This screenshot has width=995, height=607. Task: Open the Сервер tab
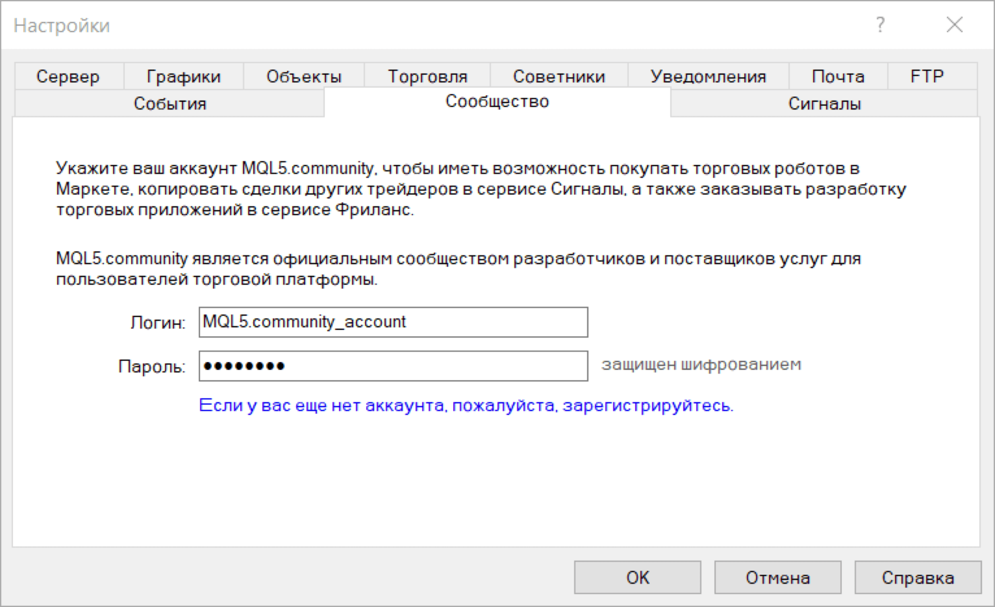coord(68,76)
